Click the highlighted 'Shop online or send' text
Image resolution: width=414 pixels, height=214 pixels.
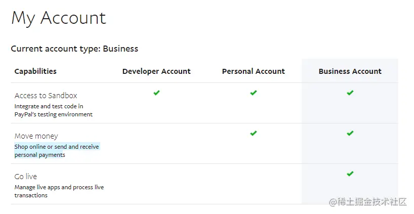click(57, 147)
